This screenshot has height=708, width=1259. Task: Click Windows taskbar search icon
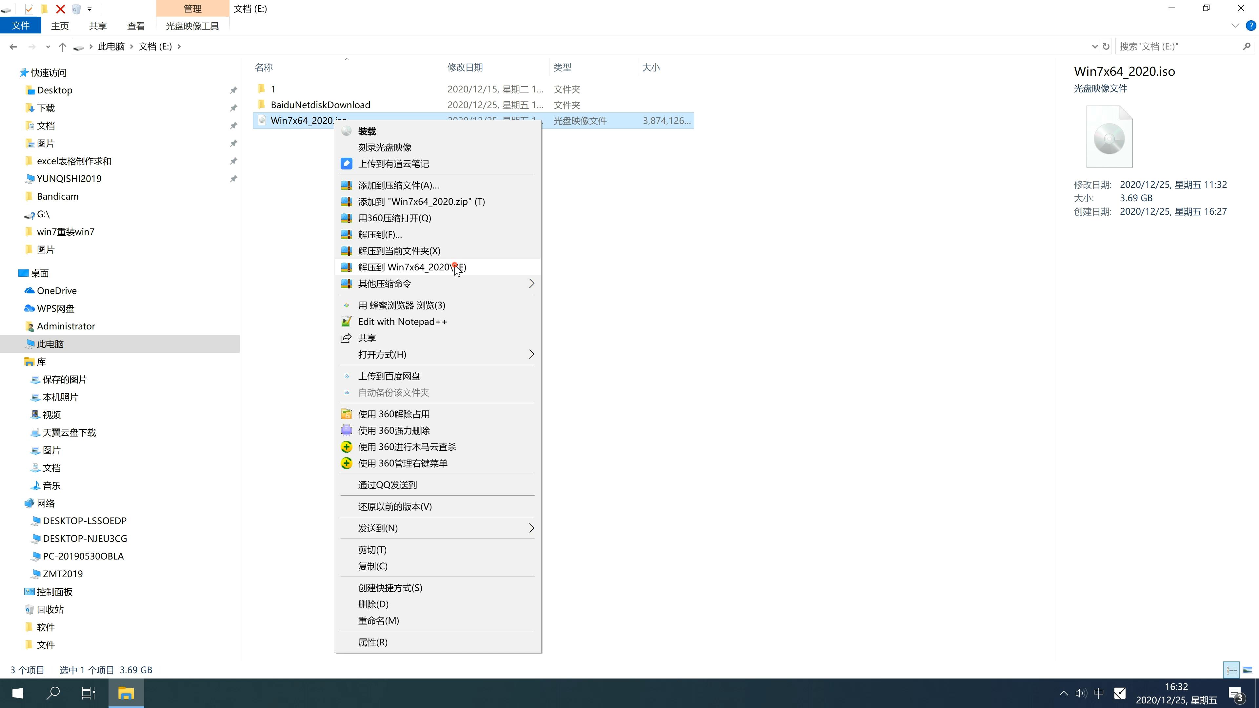54,693
